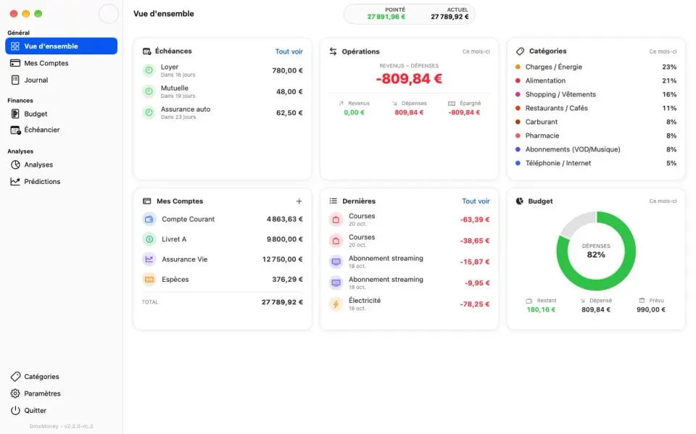
Task: Click the Prédictions chart icon
Action: pos(15,182)
